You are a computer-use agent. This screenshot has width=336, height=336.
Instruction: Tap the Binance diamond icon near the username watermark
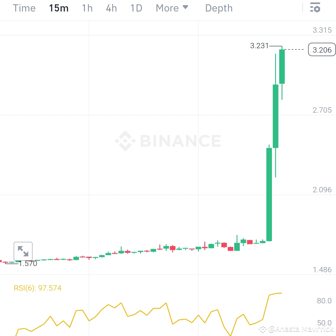[x=264, y=329]
